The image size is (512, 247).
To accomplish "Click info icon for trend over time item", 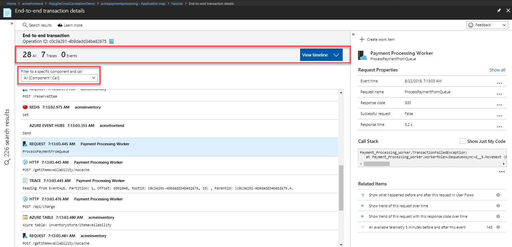I will (x=498, y=206).
